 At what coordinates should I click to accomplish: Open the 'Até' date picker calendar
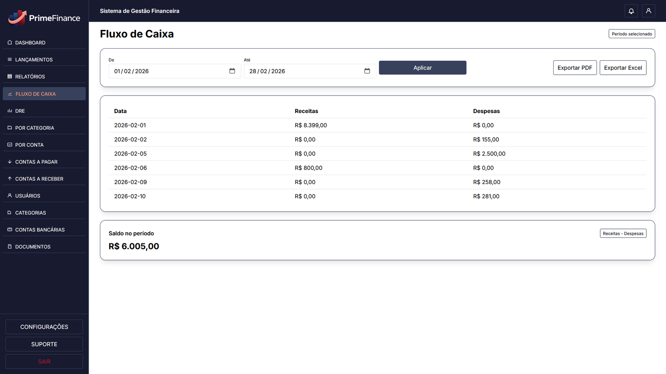[367, 71]
